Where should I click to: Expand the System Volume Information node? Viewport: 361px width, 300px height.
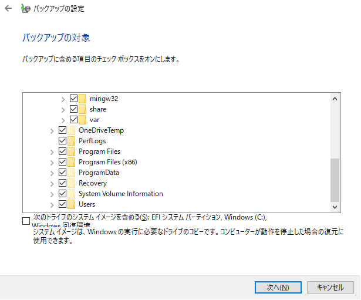pyautogui.click(x=52, y=194)
